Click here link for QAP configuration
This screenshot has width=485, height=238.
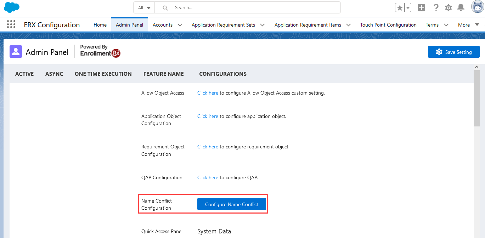pyautogui.click(x=208, y=177)
